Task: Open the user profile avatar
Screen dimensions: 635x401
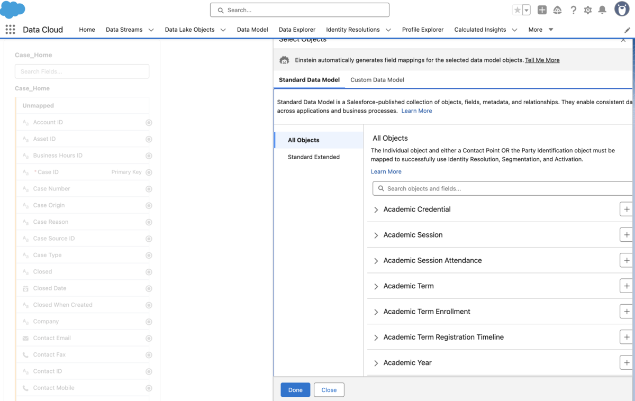Action: (622, 9)
